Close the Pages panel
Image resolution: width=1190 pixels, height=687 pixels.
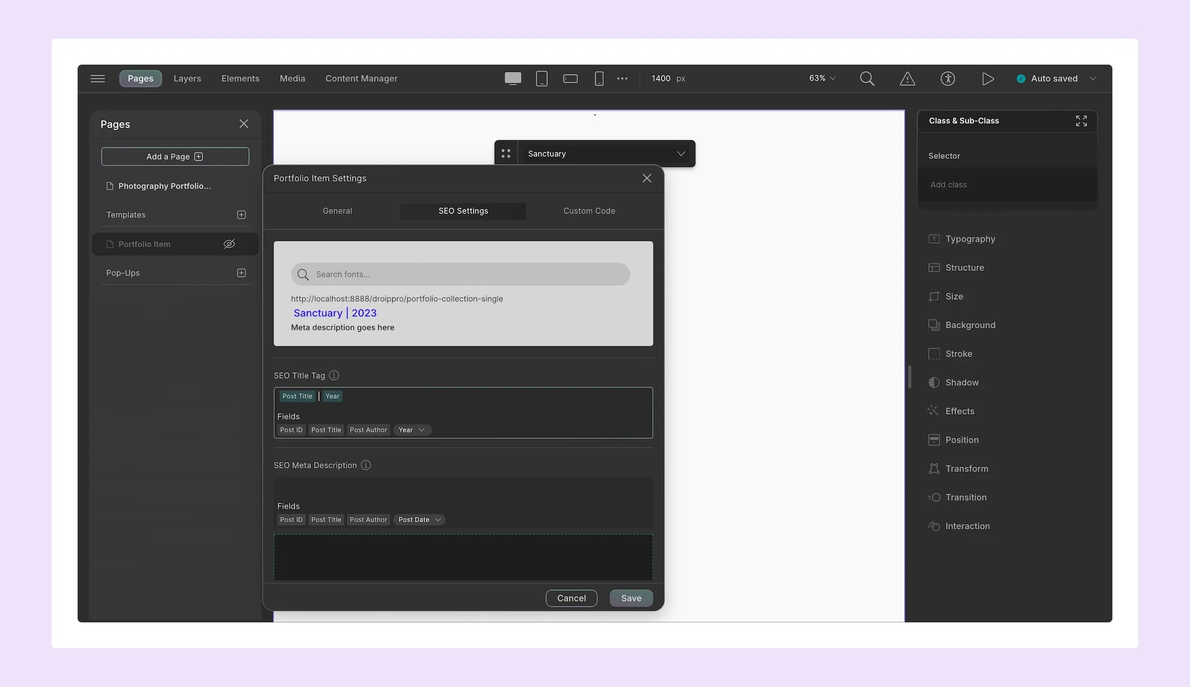[244, 124]
